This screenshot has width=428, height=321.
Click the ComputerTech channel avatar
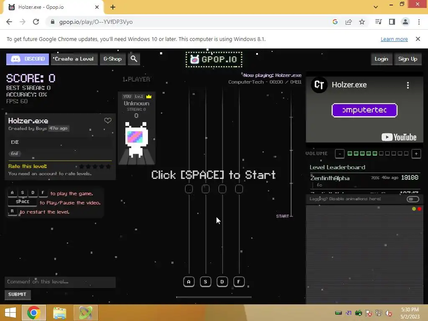click(319, 85)
